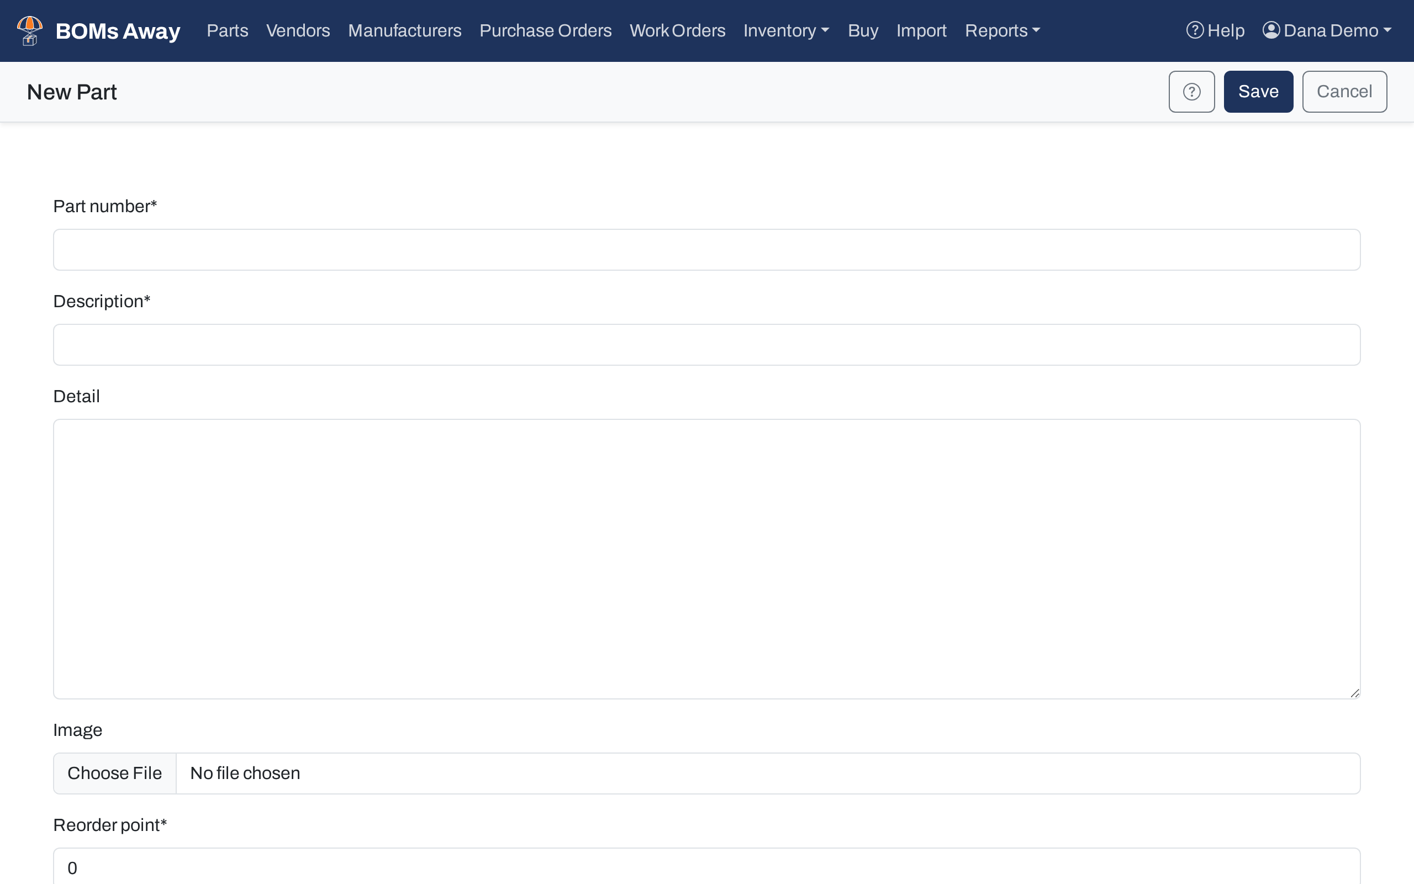The height and width of the screenshot is (884, 1414).
Task: Open the Dana Demo user menu
Action: [x=1327, y=30]
